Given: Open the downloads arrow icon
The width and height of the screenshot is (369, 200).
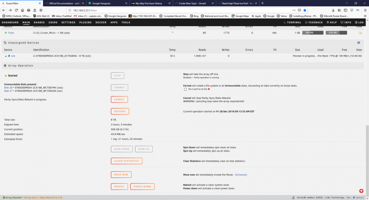Looking at the screenshot, I should tap(333, 10).
